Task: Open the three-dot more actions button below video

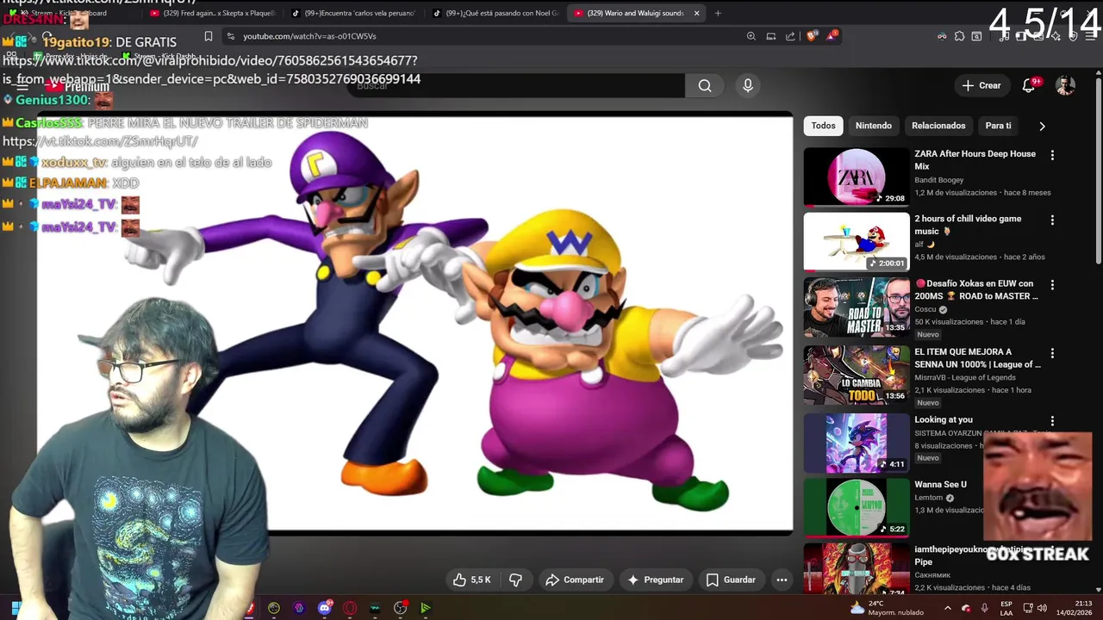Action: [782, 580]
